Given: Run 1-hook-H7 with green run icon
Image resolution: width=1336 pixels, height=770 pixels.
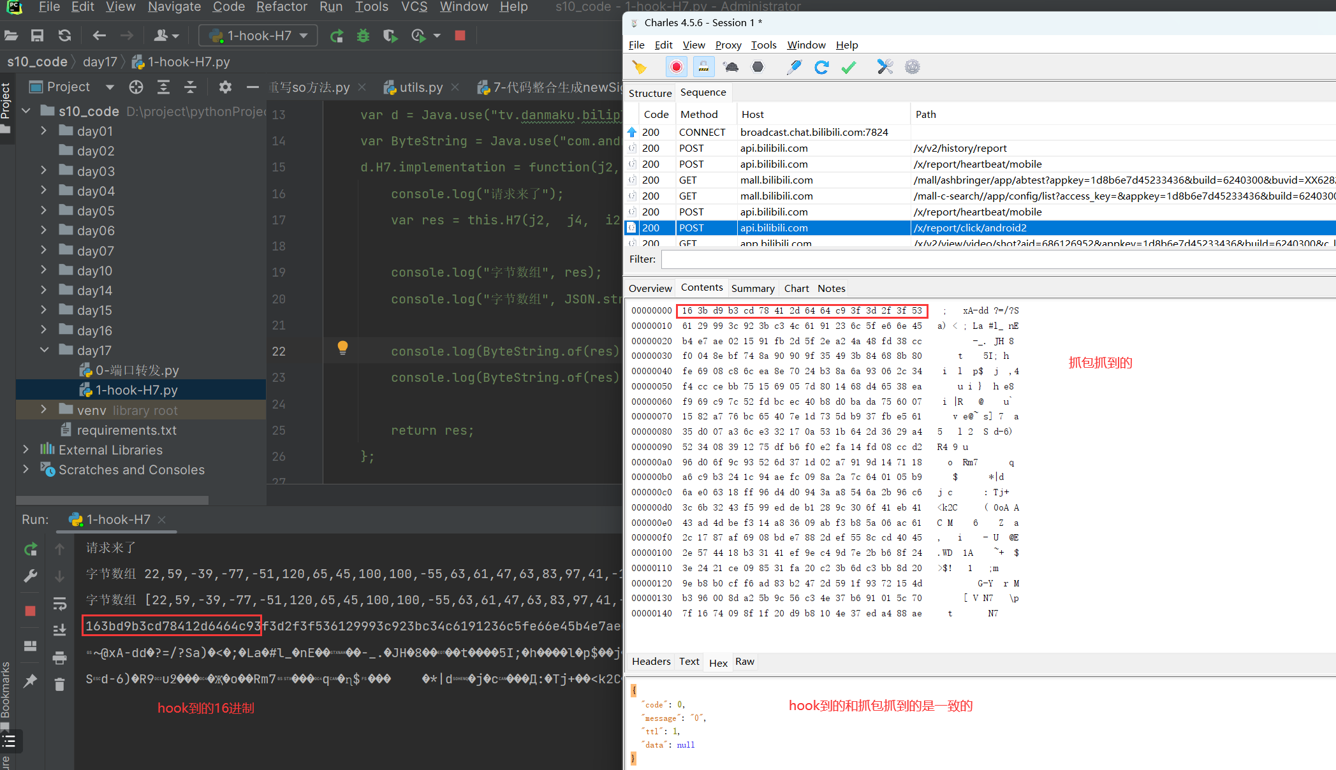Looking at the screenshot, I should pos(337,36).
